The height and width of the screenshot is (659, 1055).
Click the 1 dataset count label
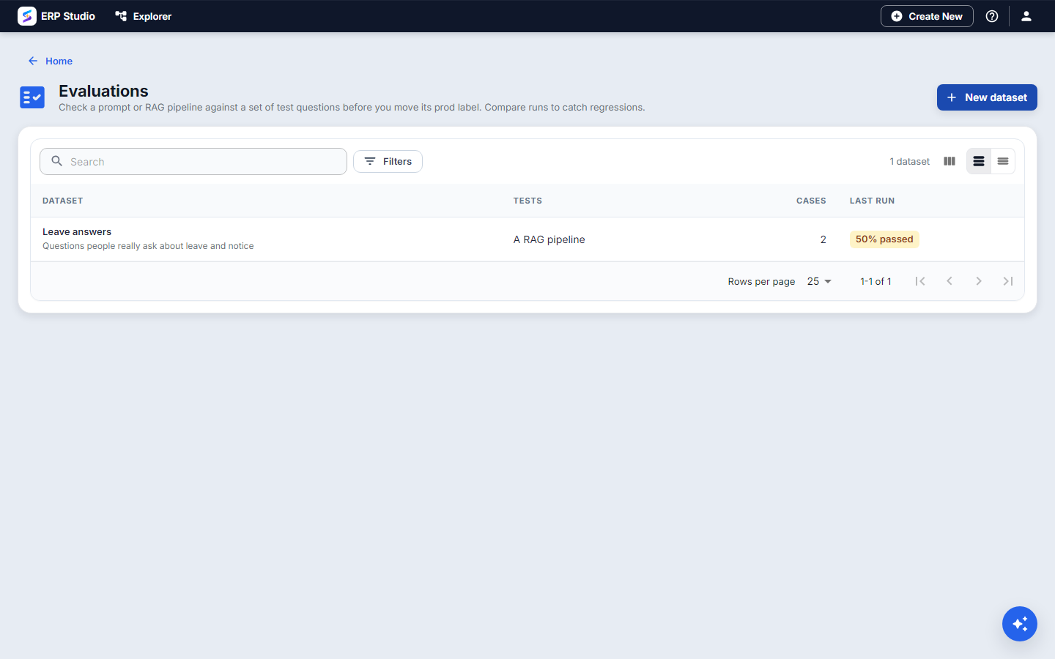(909, 161)
